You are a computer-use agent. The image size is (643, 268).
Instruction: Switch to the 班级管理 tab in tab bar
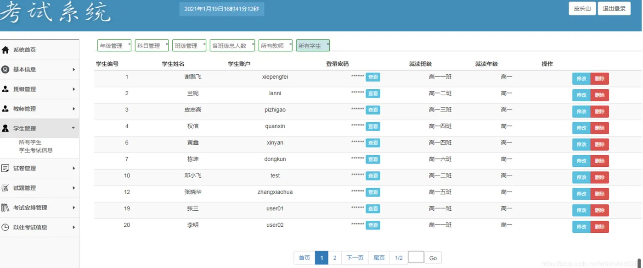[x=189, y=45]
